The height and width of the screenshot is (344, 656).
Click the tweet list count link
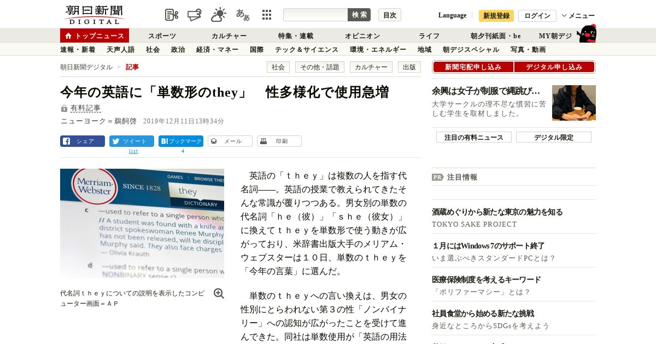pyautogui.click(x=133, y=151)
